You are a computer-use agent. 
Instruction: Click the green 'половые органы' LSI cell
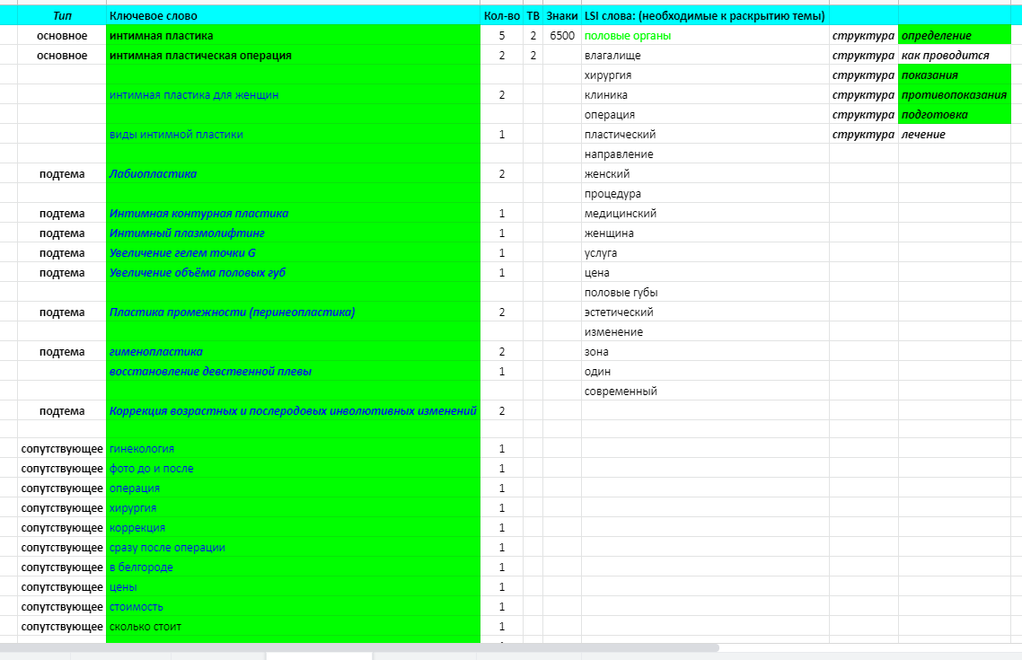(705, 35)
